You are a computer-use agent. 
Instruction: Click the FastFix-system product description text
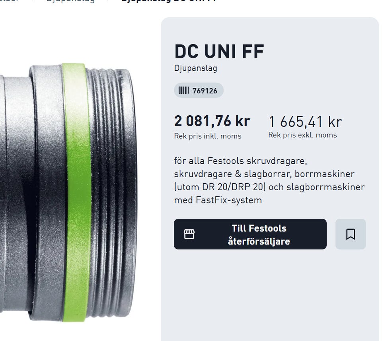pos(269,180)
